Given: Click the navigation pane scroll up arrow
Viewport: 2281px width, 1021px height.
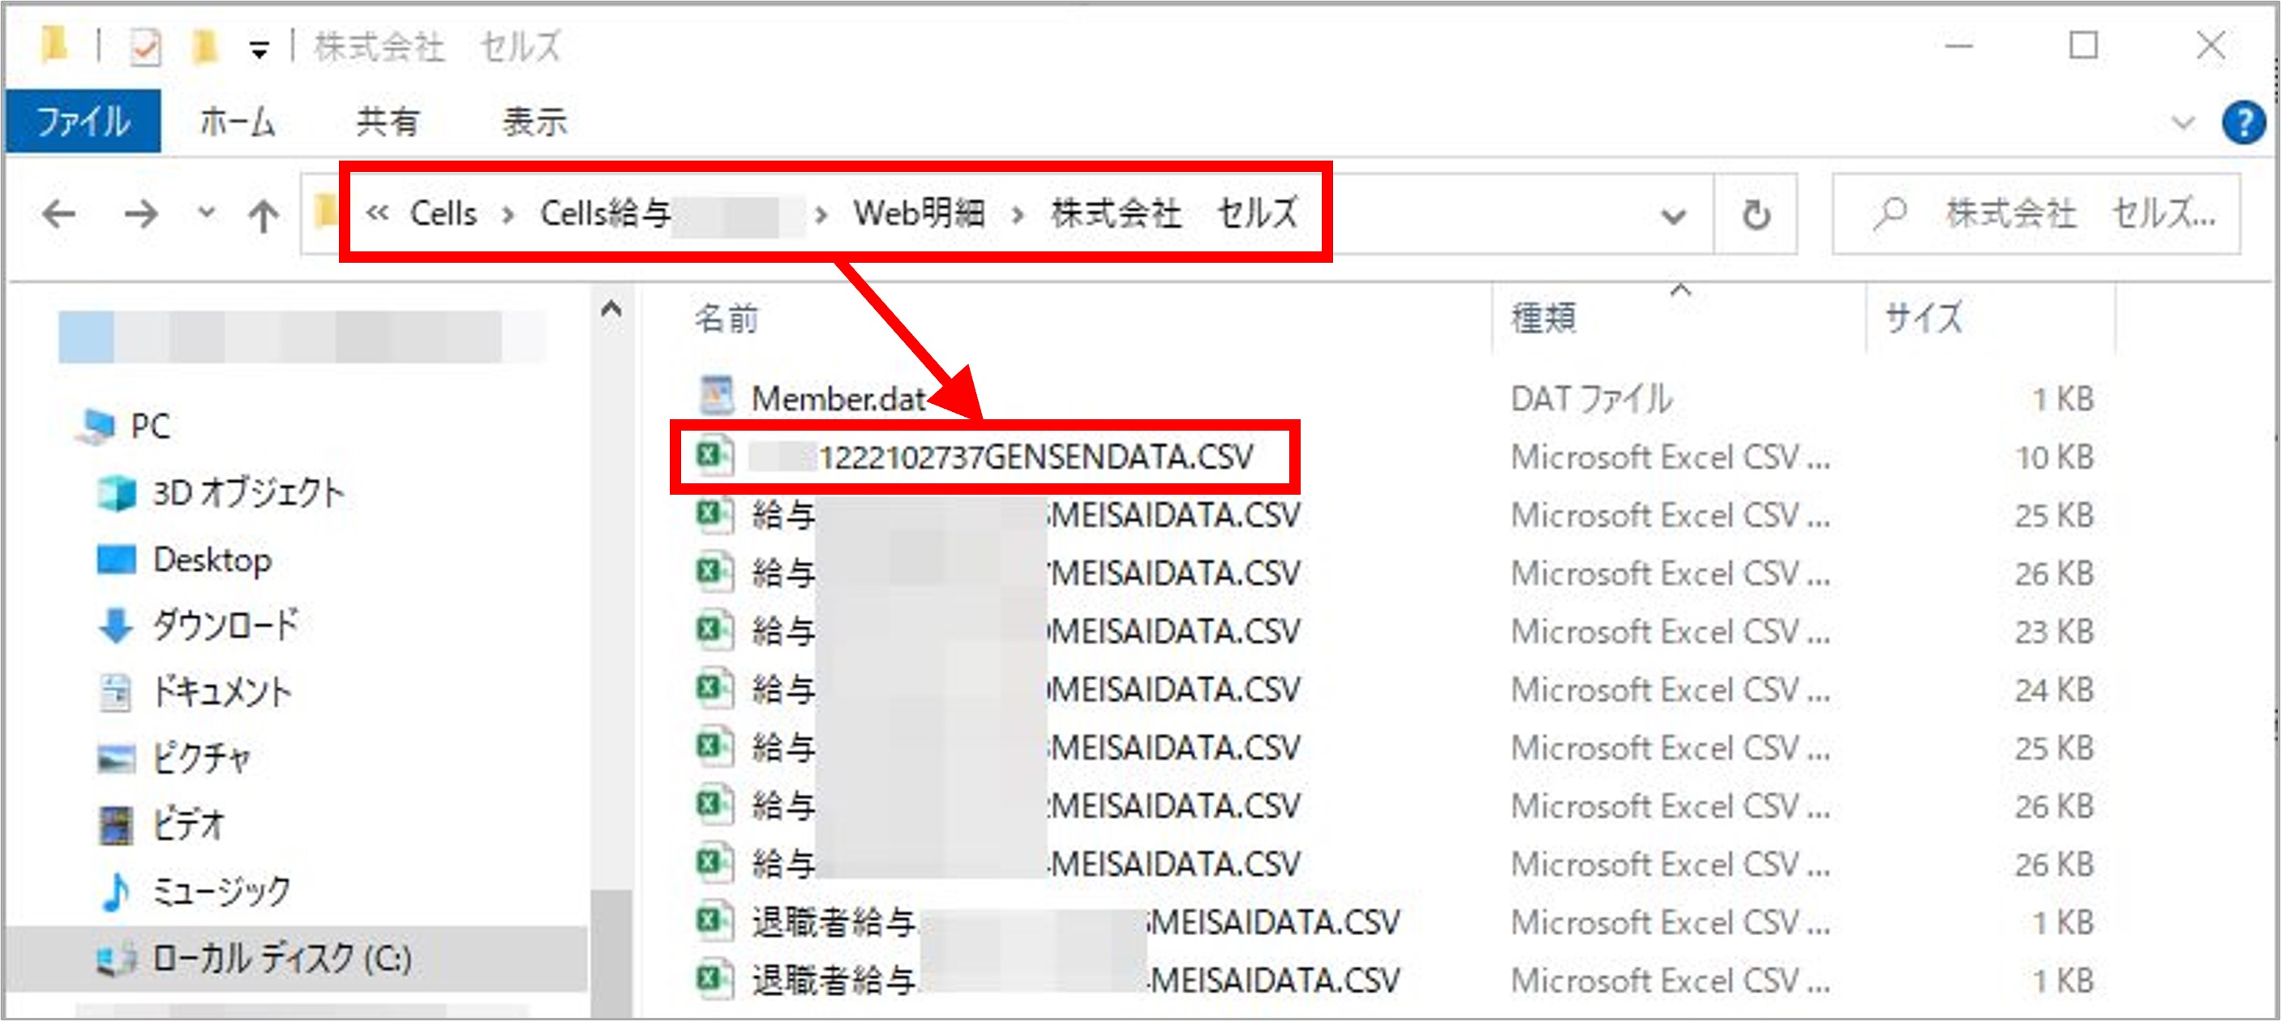Looking at the screenshot, I should [611, 309].
